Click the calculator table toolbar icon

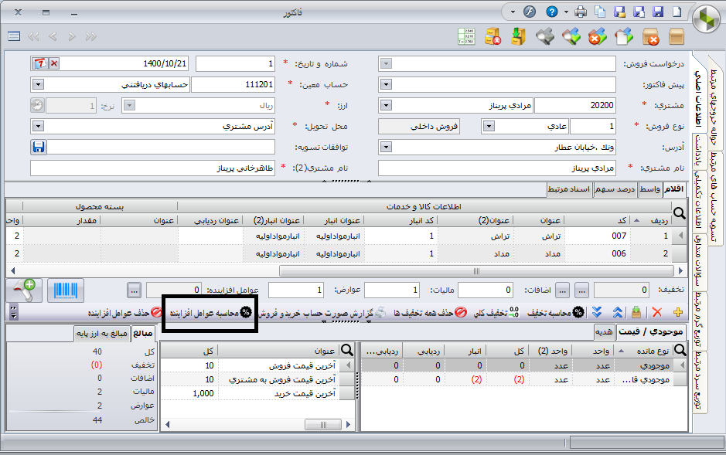click(466, 36)
